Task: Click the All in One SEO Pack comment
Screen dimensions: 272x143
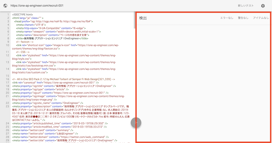Action: click(x=64, y=79)
